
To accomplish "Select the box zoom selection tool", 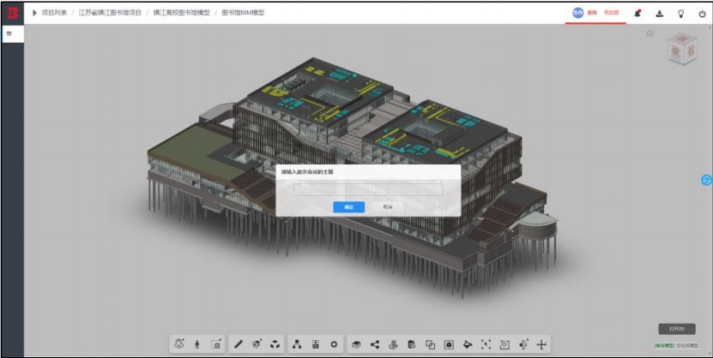I will tap(216, 344).
